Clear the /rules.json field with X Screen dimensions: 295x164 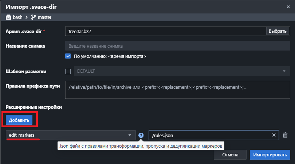(x=274, y=135)
